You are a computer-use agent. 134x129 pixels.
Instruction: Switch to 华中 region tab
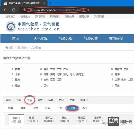tap(40, 100)
